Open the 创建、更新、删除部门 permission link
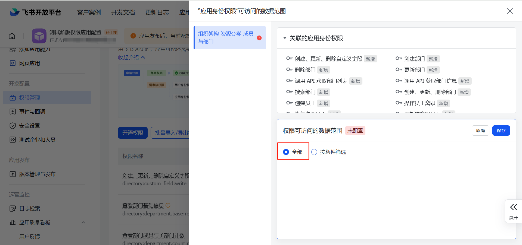Screen dimensions: 522x245 point(430,92)
